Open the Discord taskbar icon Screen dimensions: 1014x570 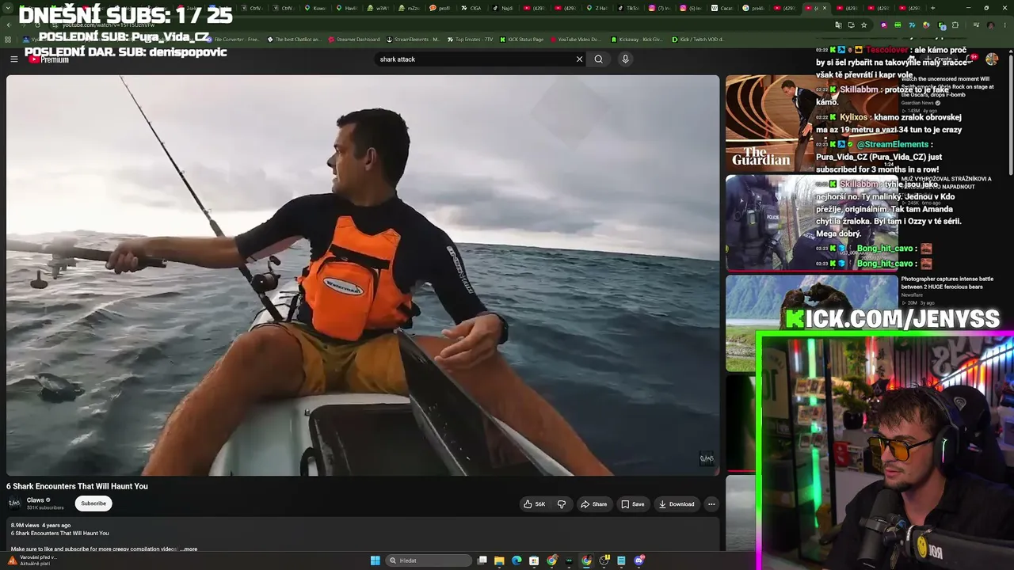tap(639, 560)
